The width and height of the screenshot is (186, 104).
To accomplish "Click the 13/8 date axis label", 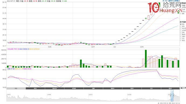I will pos(142,47).
